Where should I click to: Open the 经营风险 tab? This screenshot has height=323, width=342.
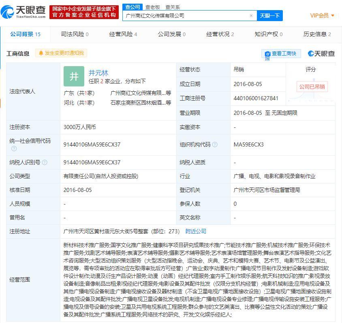click(x=123, y=34)
